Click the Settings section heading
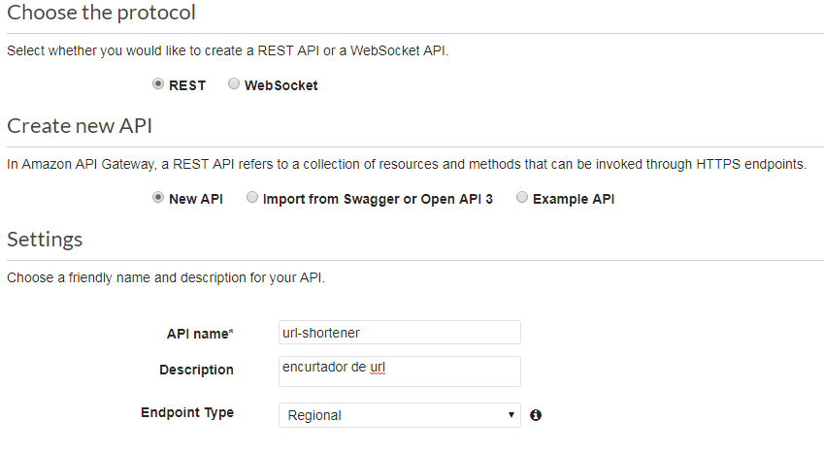The width and height of the screenshot is (824, 452). point(45,240)
